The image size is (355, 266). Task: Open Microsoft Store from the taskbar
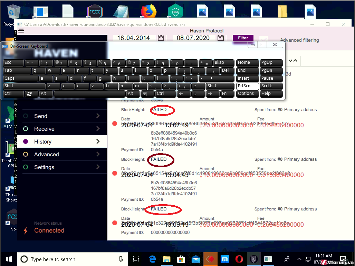tap(181, 259)
